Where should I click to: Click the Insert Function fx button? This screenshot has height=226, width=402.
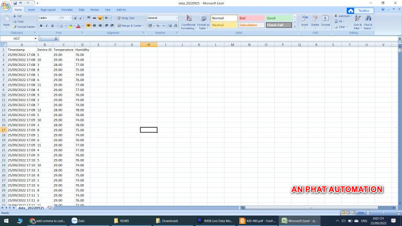(x=56, y=39)
